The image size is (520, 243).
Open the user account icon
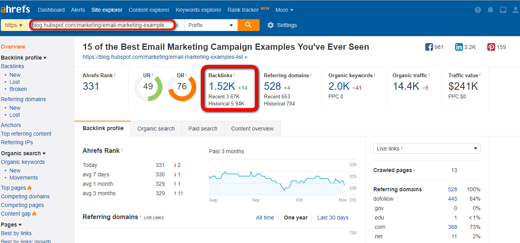(515, 10)
